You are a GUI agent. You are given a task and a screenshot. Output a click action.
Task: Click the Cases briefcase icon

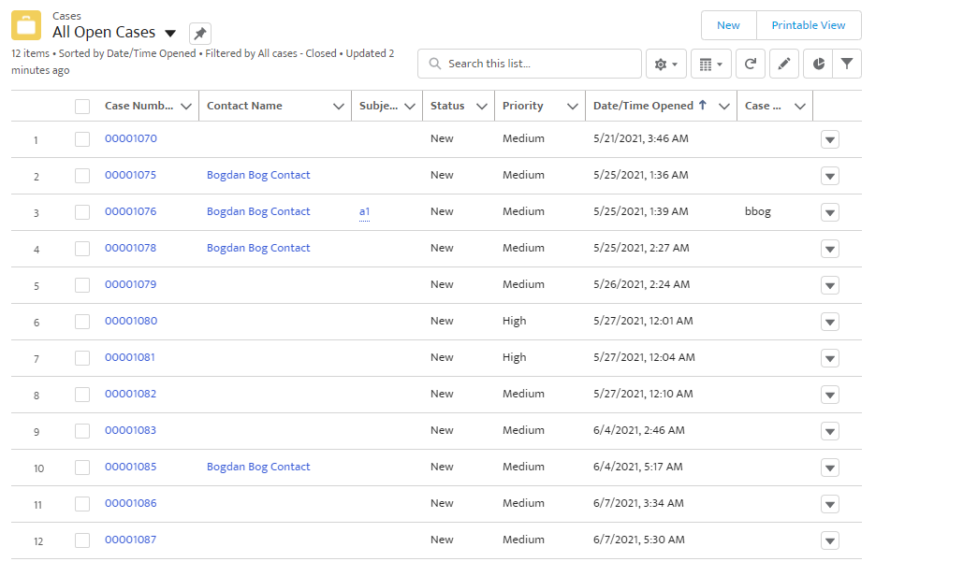click(x=26, y=25)
